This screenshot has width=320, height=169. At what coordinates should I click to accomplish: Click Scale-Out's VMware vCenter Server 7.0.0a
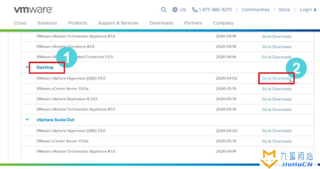[63, 141]
